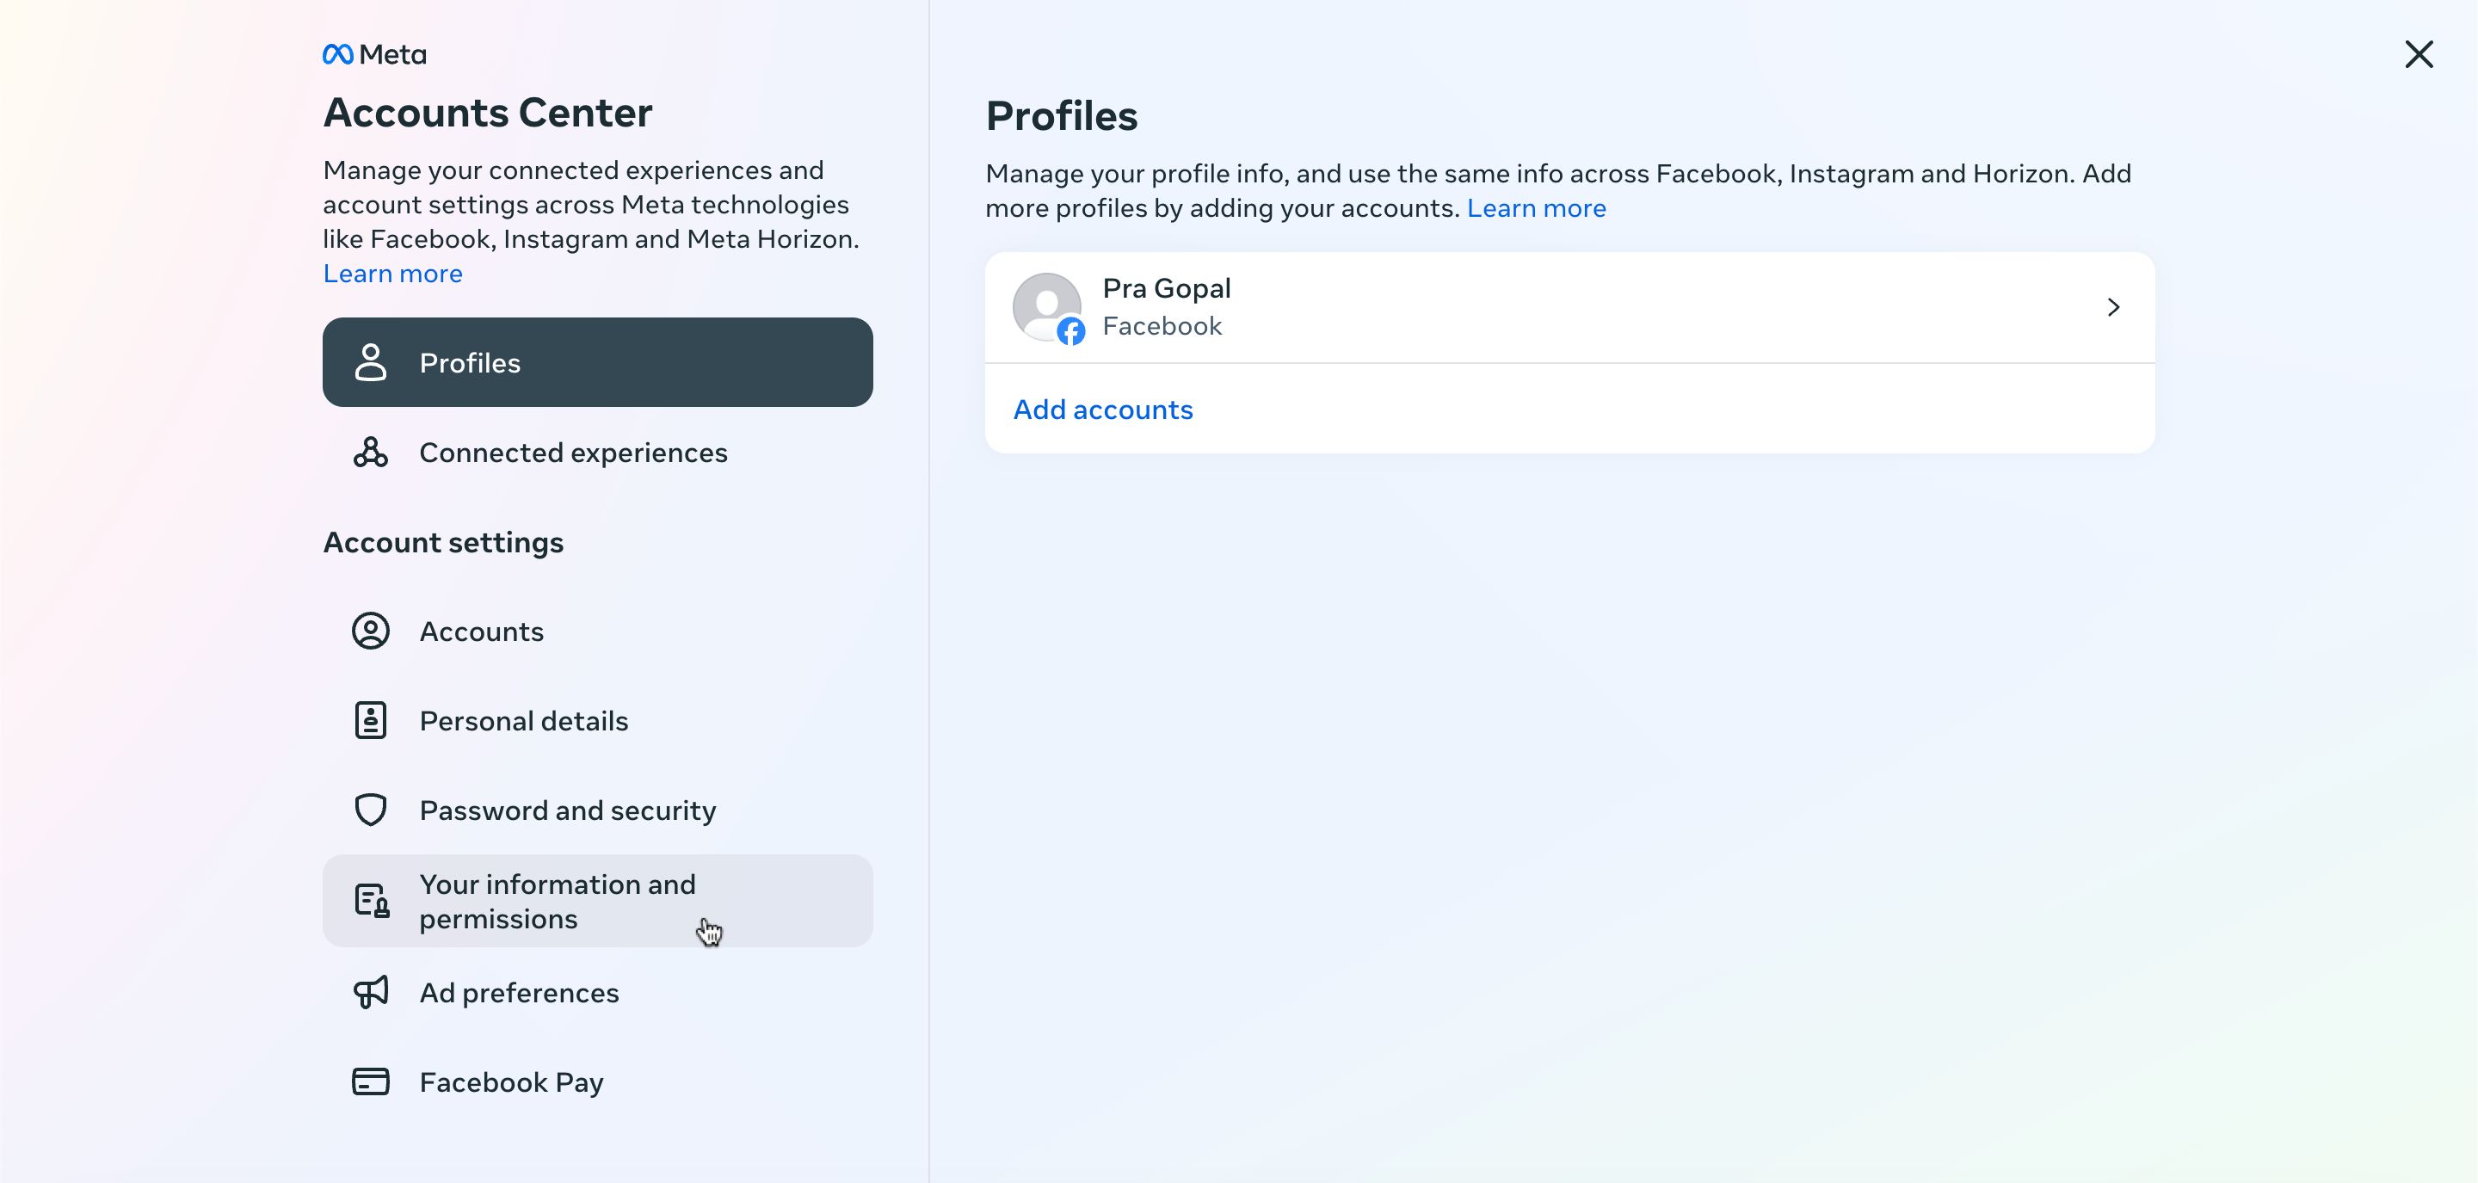The width and height of the screenshot is (2478, 1183).
Task: Switch to Connected experiences section
Action: 573,452
